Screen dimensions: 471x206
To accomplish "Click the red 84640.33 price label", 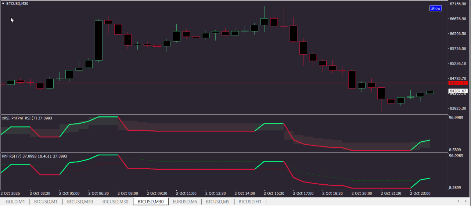I will tap(458, 83).
